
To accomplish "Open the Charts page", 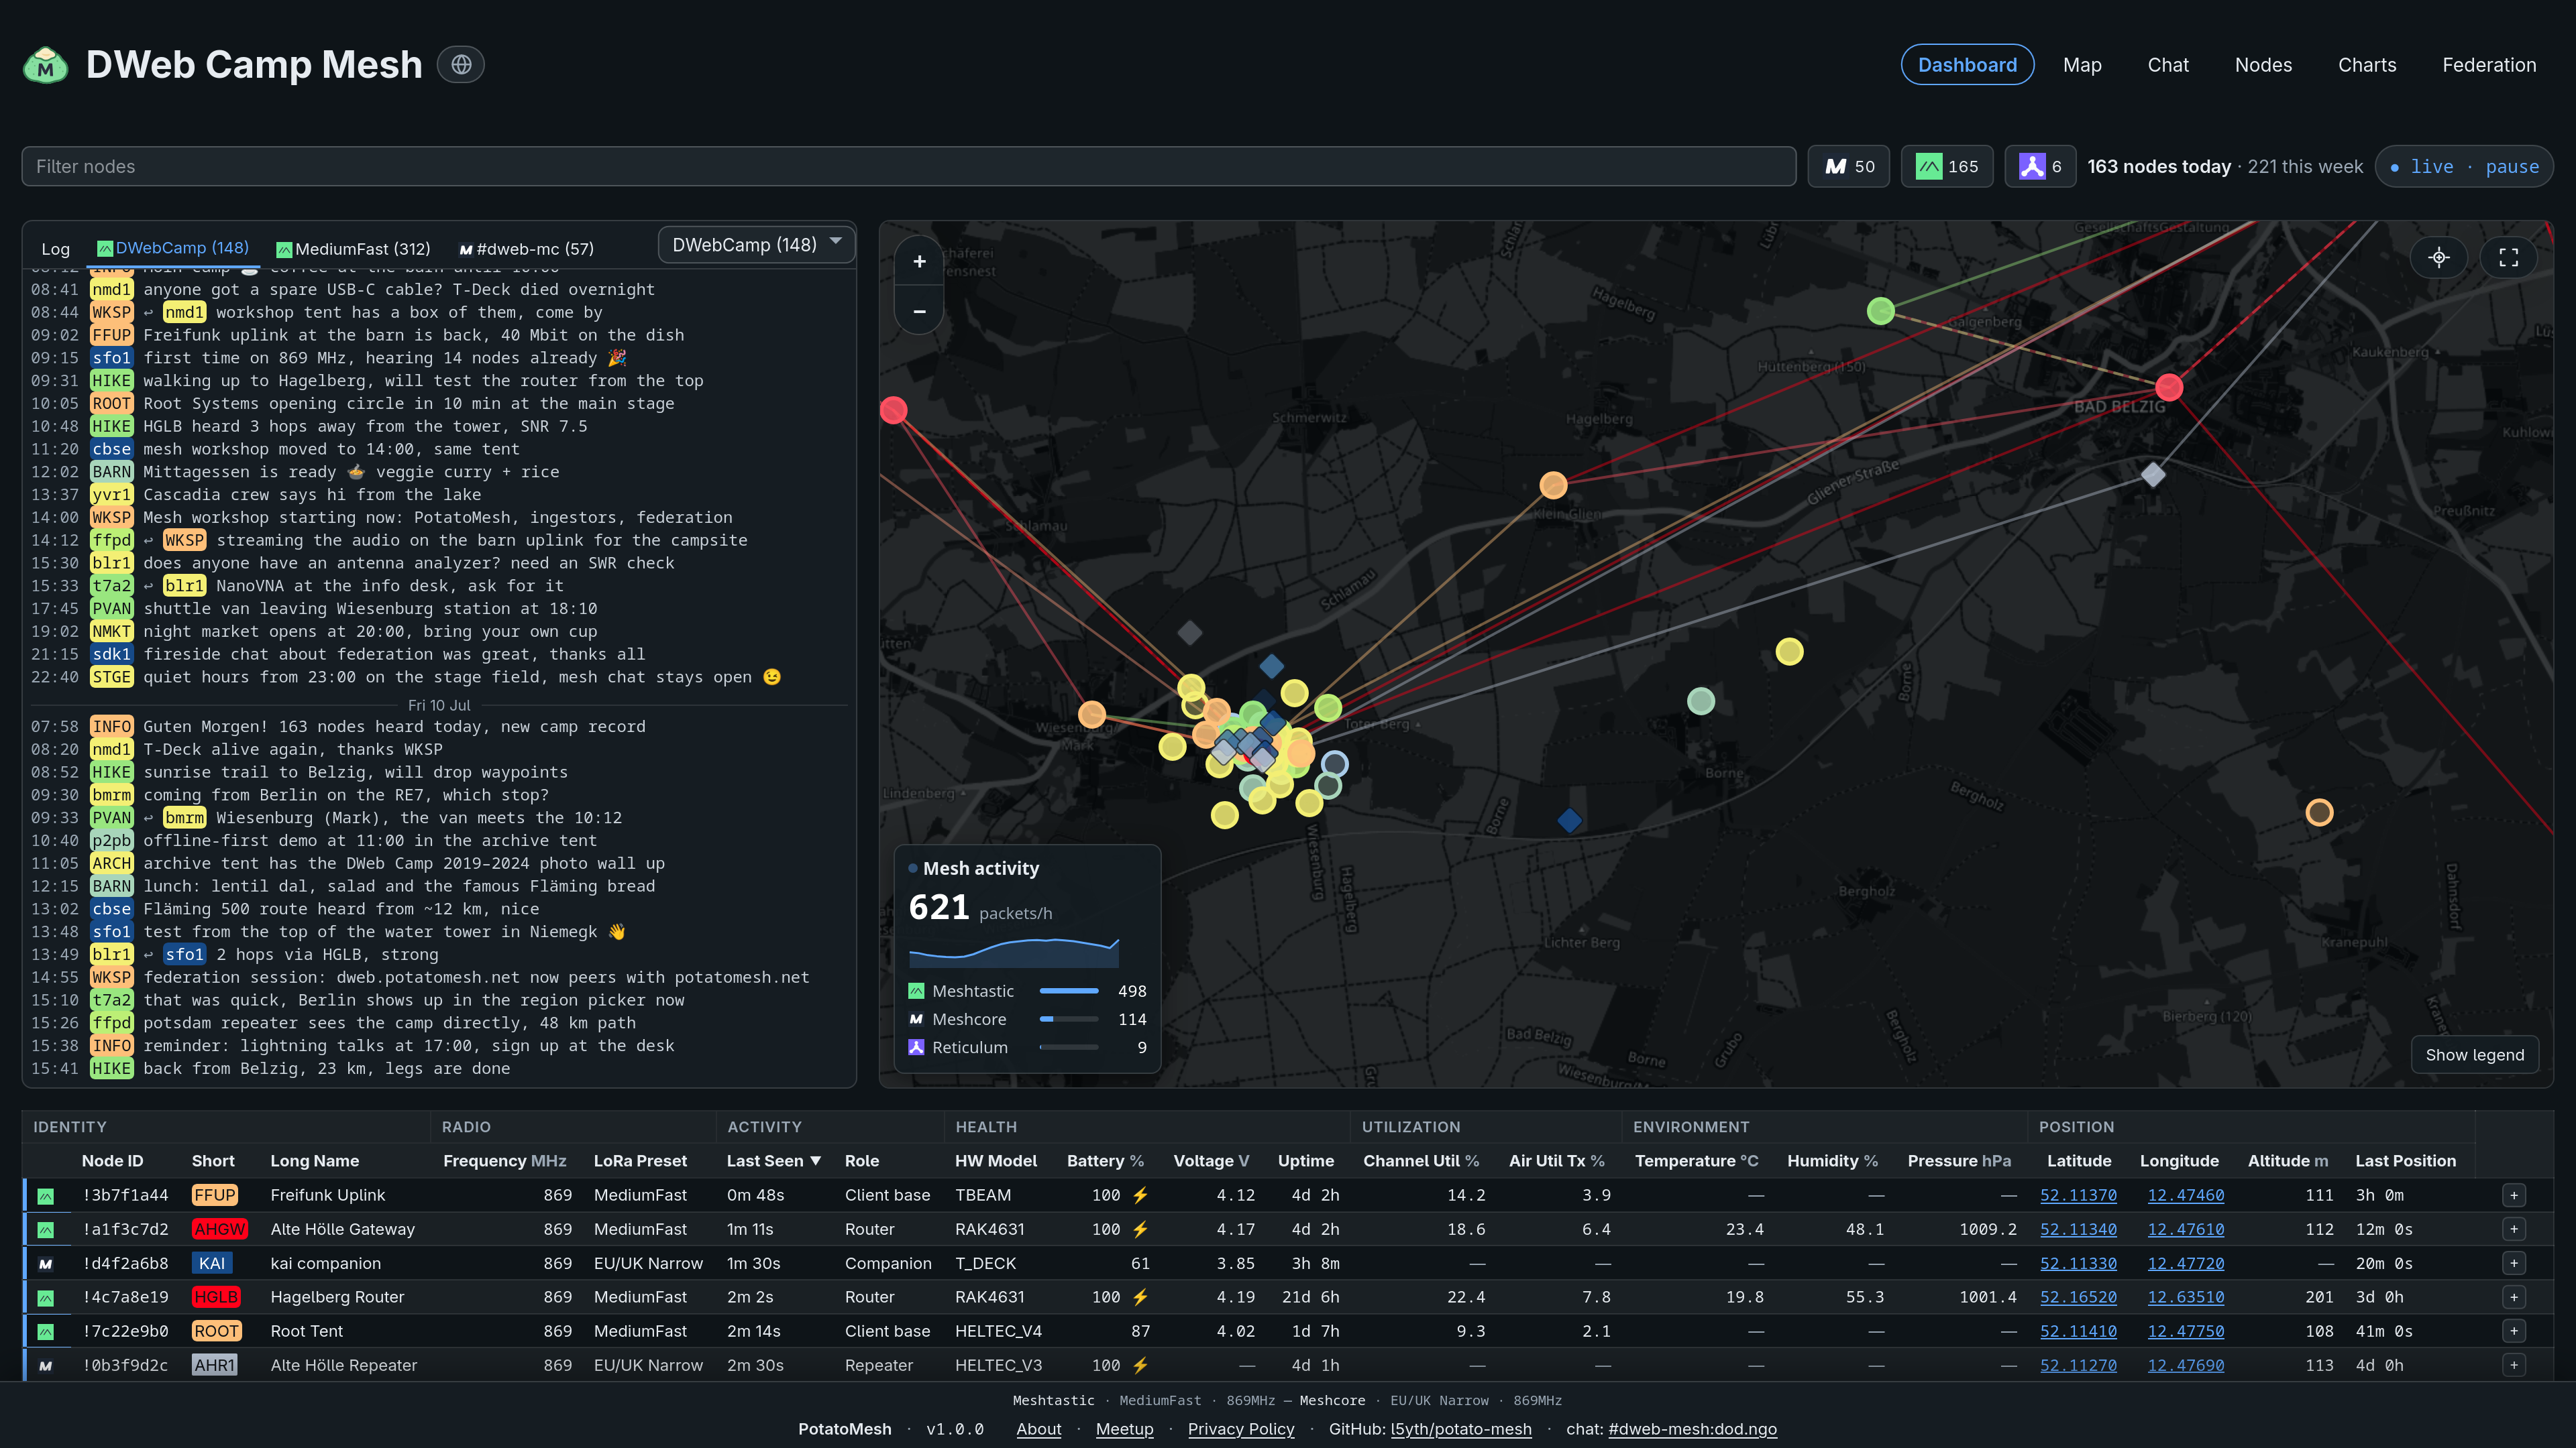I will [2367, 65].
